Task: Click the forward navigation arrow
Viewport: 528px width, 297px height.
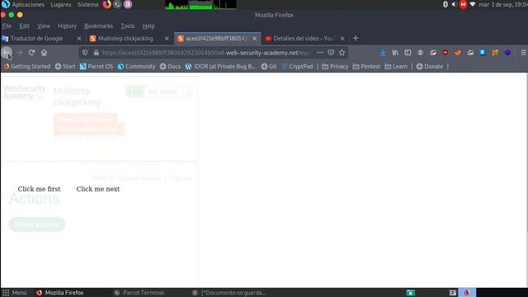Action: 19,53
